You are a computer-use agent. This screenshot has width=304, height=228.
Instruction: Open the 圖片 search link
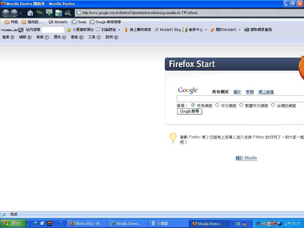pyautogui.click(x=237, y=92)
